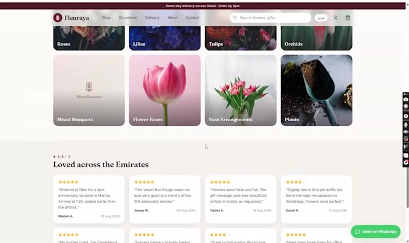This screenshot has width=409, height=243.
Task: Open the Shop menu
Action: click(x=106, y=17)
